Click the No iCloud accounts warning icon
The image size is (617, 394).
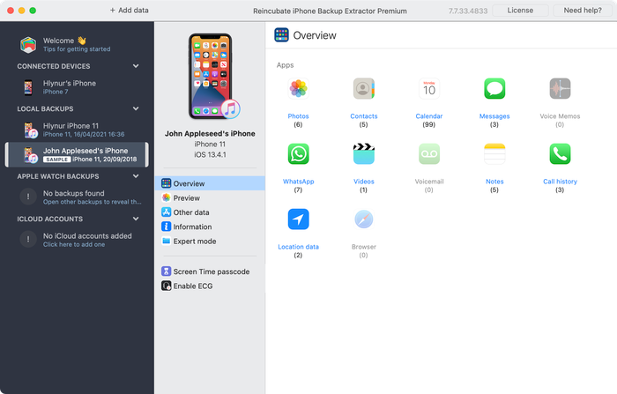click(x=28, y=239)
